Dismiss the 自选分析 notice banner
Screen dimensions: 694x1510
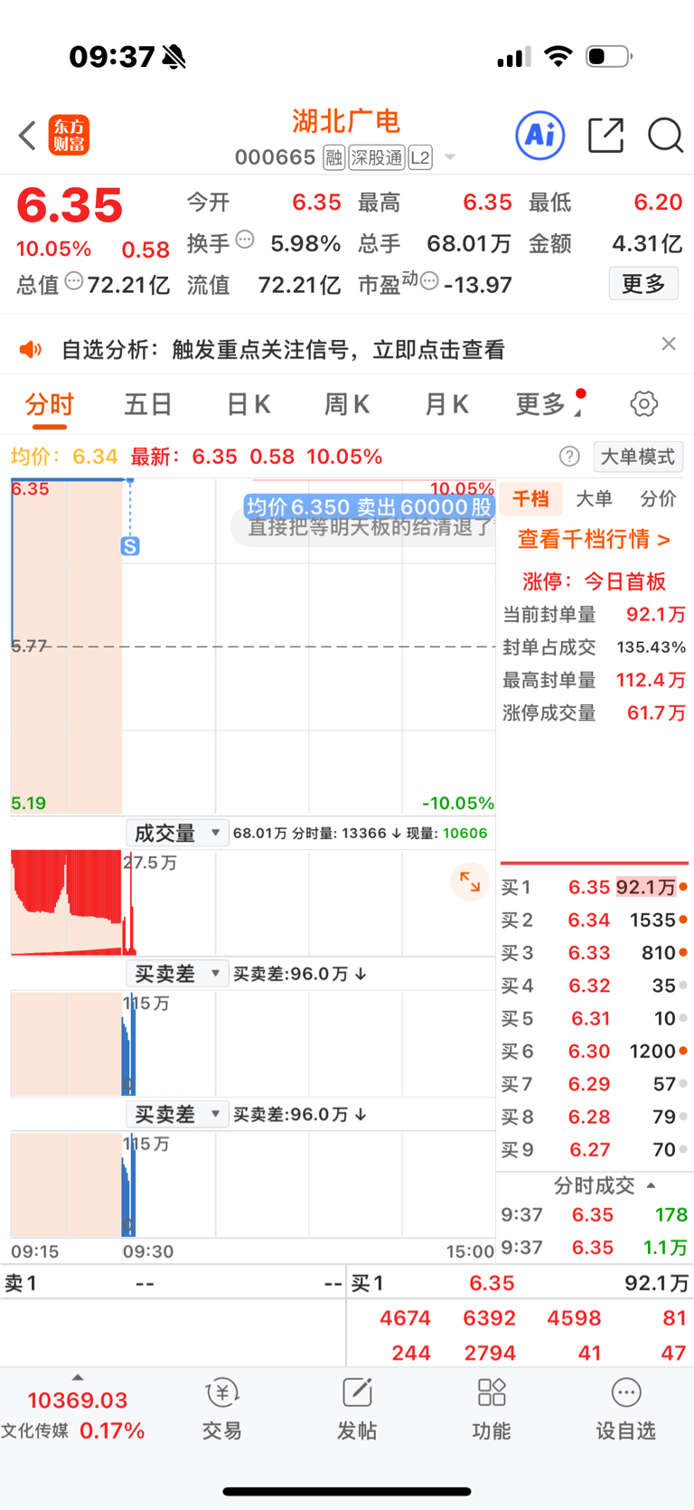pos(669,344)
